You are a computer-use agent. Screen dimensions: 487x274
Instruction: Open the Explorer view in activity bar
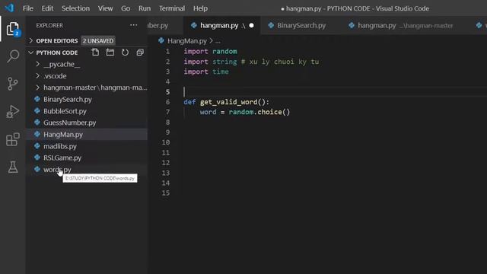click(x=13, y=29)
